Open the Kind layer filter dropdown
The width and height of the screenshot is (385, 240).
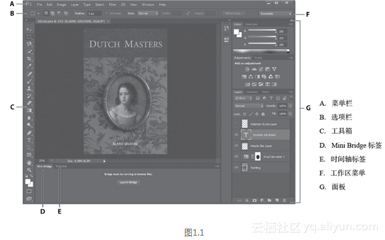click(243, 98)
